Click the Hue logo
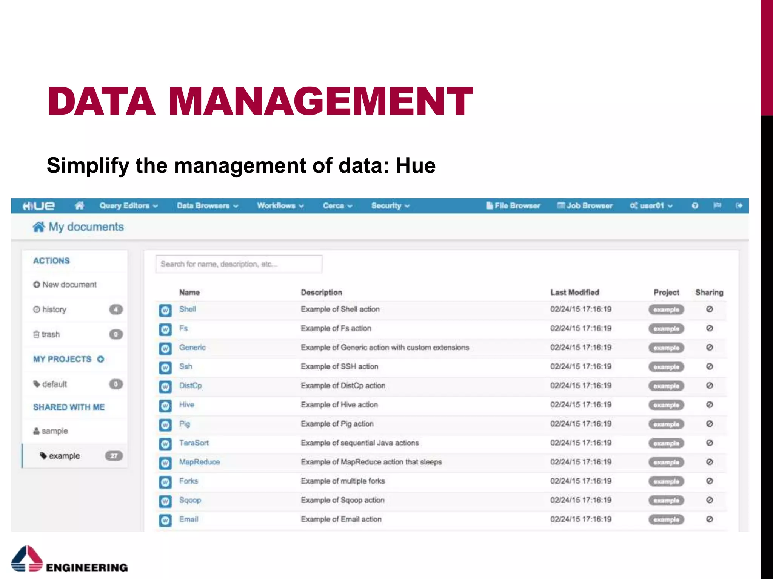This screenshot has width=773, height=579. 39,206
